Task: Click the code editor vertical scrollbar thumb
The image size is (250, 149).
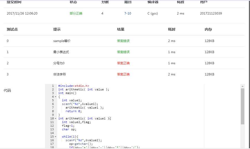Action: pos(242,106)
